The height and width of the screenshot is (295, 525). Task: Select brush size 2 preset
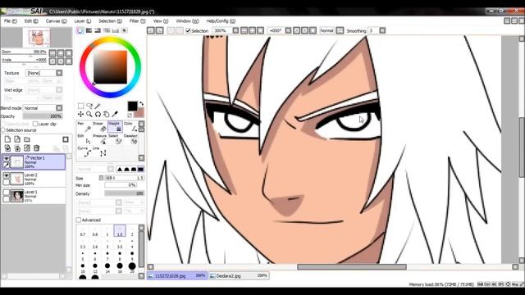(x=132, y=231)
